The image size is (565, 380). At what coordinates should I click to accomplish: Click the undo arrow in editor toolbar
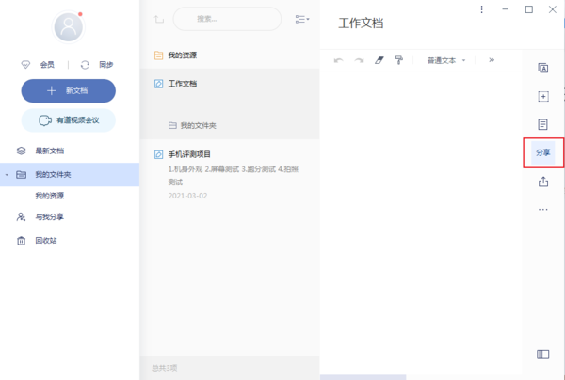[x=339, y=59]
